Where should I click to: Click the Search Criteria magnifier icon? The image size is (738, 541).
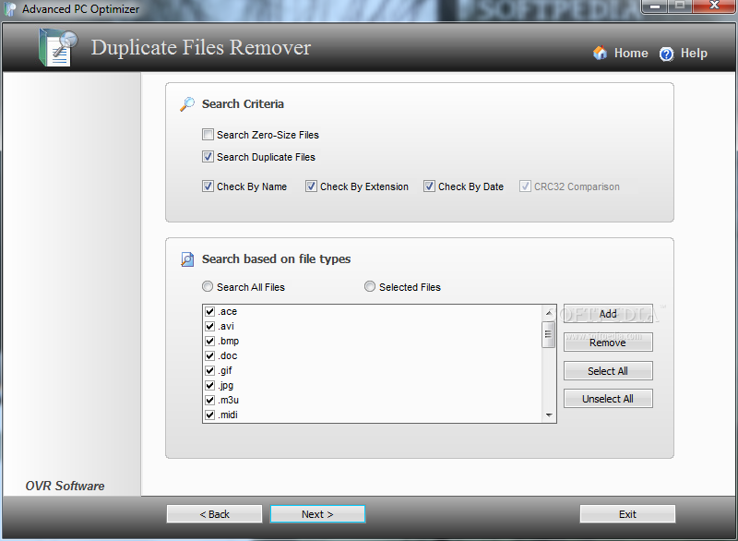[187, 103]
